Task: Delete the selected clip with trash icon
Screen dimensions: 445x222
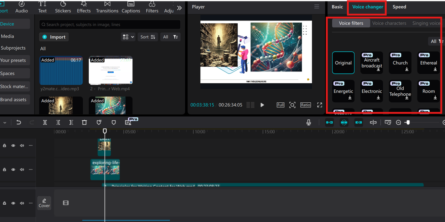Action: [x=84, y=122]
